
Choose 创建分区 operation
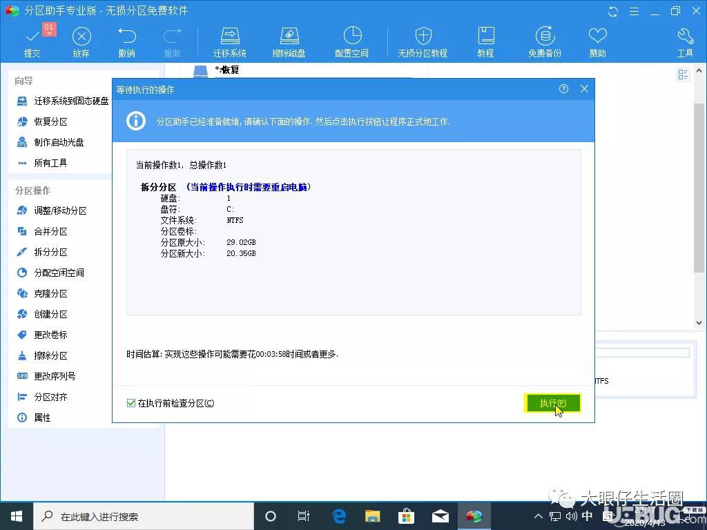click(x=42, y=314)
